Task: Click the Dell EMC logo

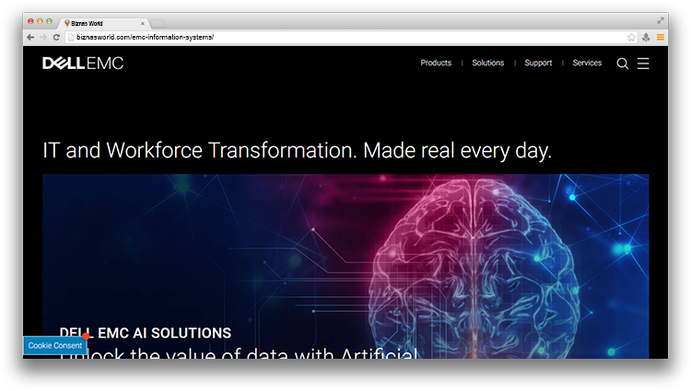Action: [83, 63]
